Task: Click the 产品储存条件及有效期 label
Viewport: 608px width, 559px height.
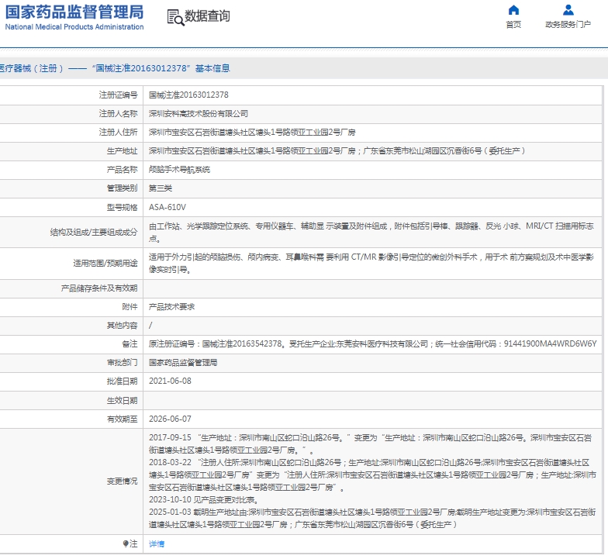Action: [x=99, y=288]
